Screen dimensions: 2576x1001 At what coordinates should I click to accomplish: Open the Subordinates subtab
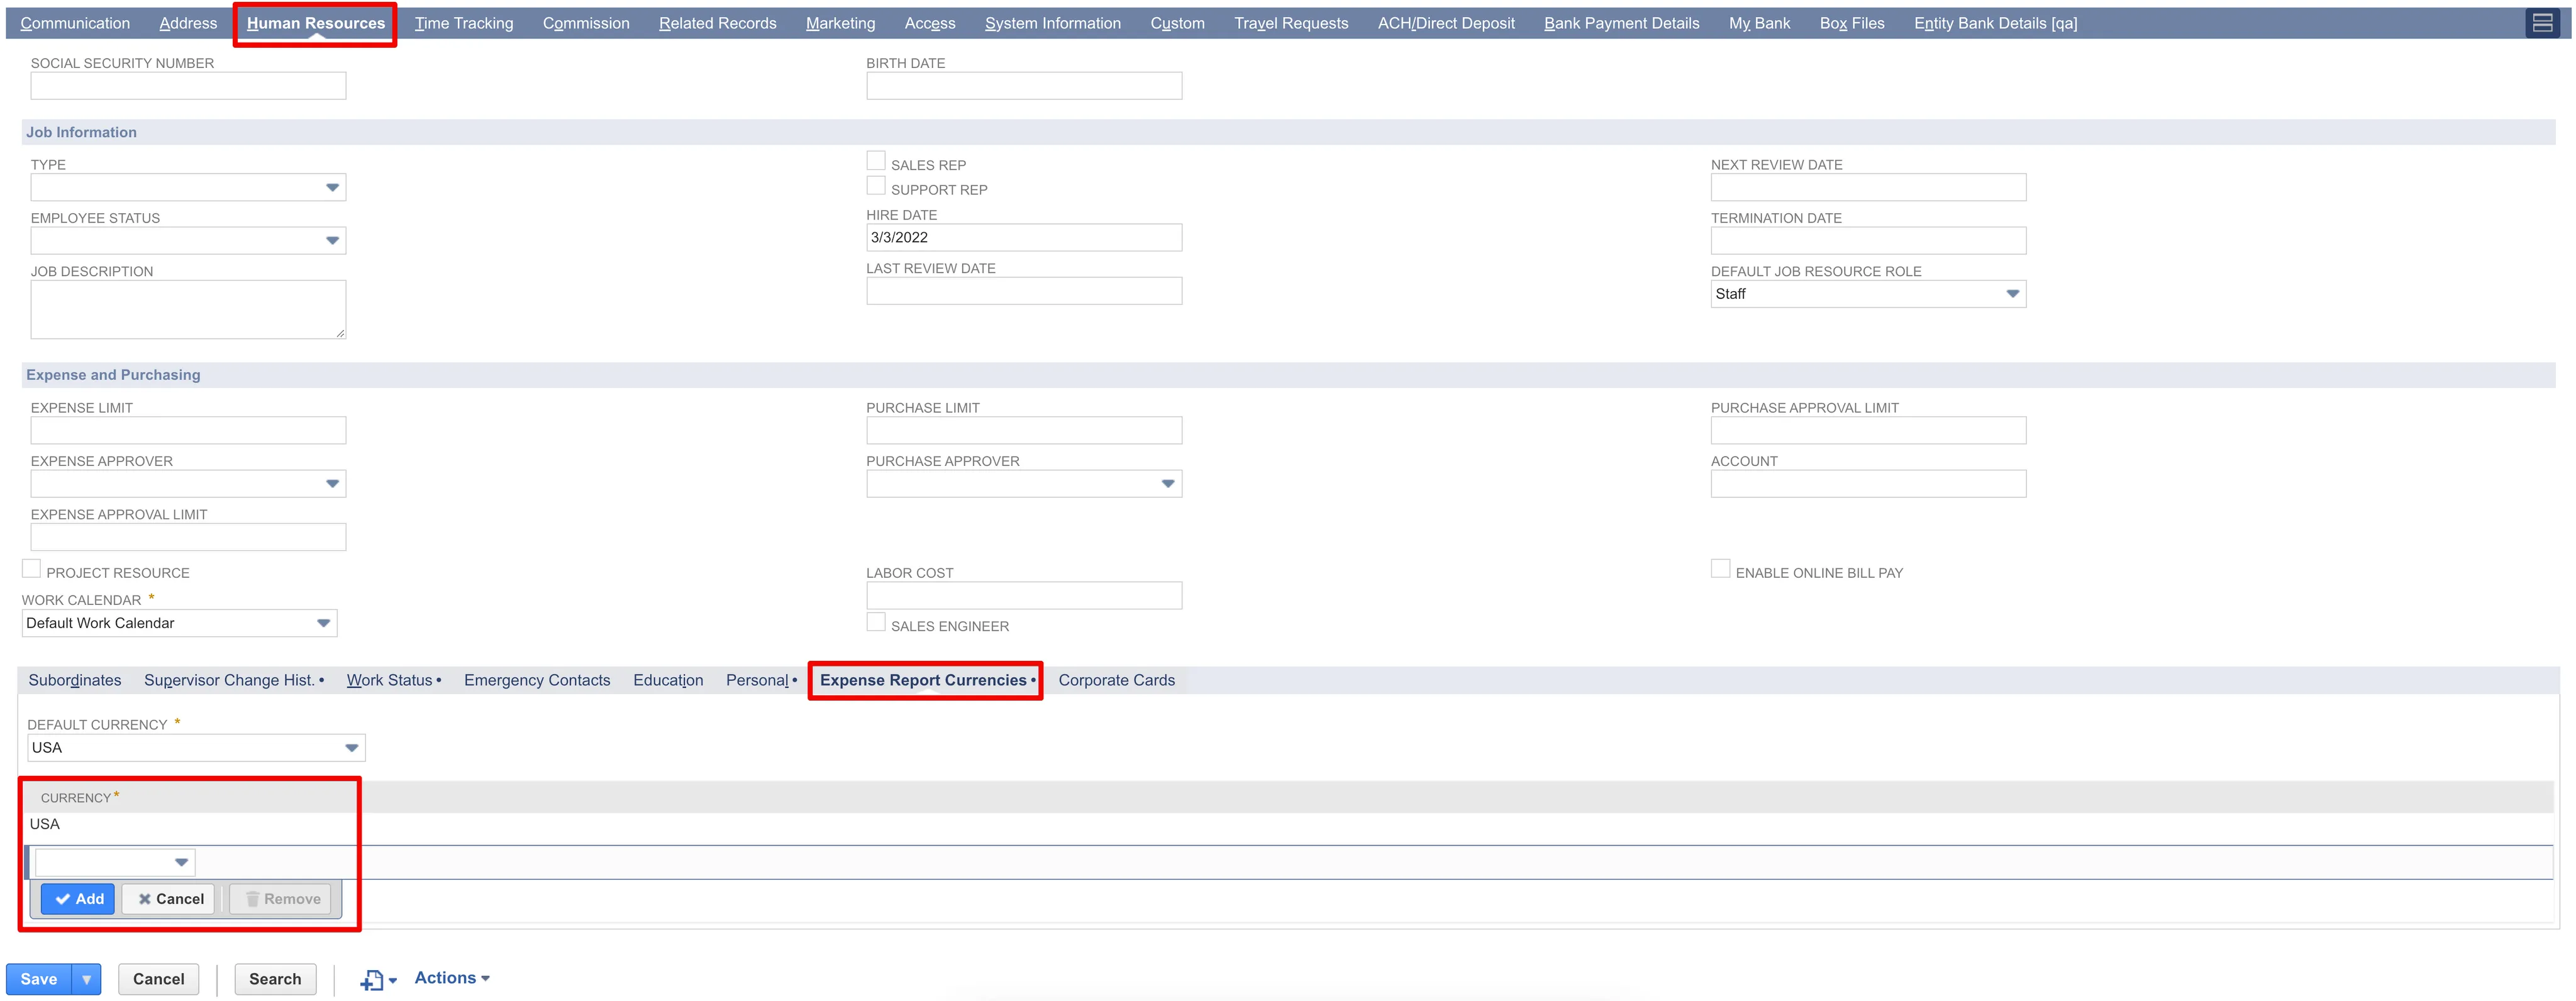[75, 680]
